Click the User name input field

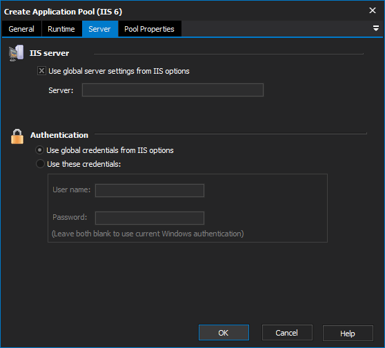tap(150, 190)
